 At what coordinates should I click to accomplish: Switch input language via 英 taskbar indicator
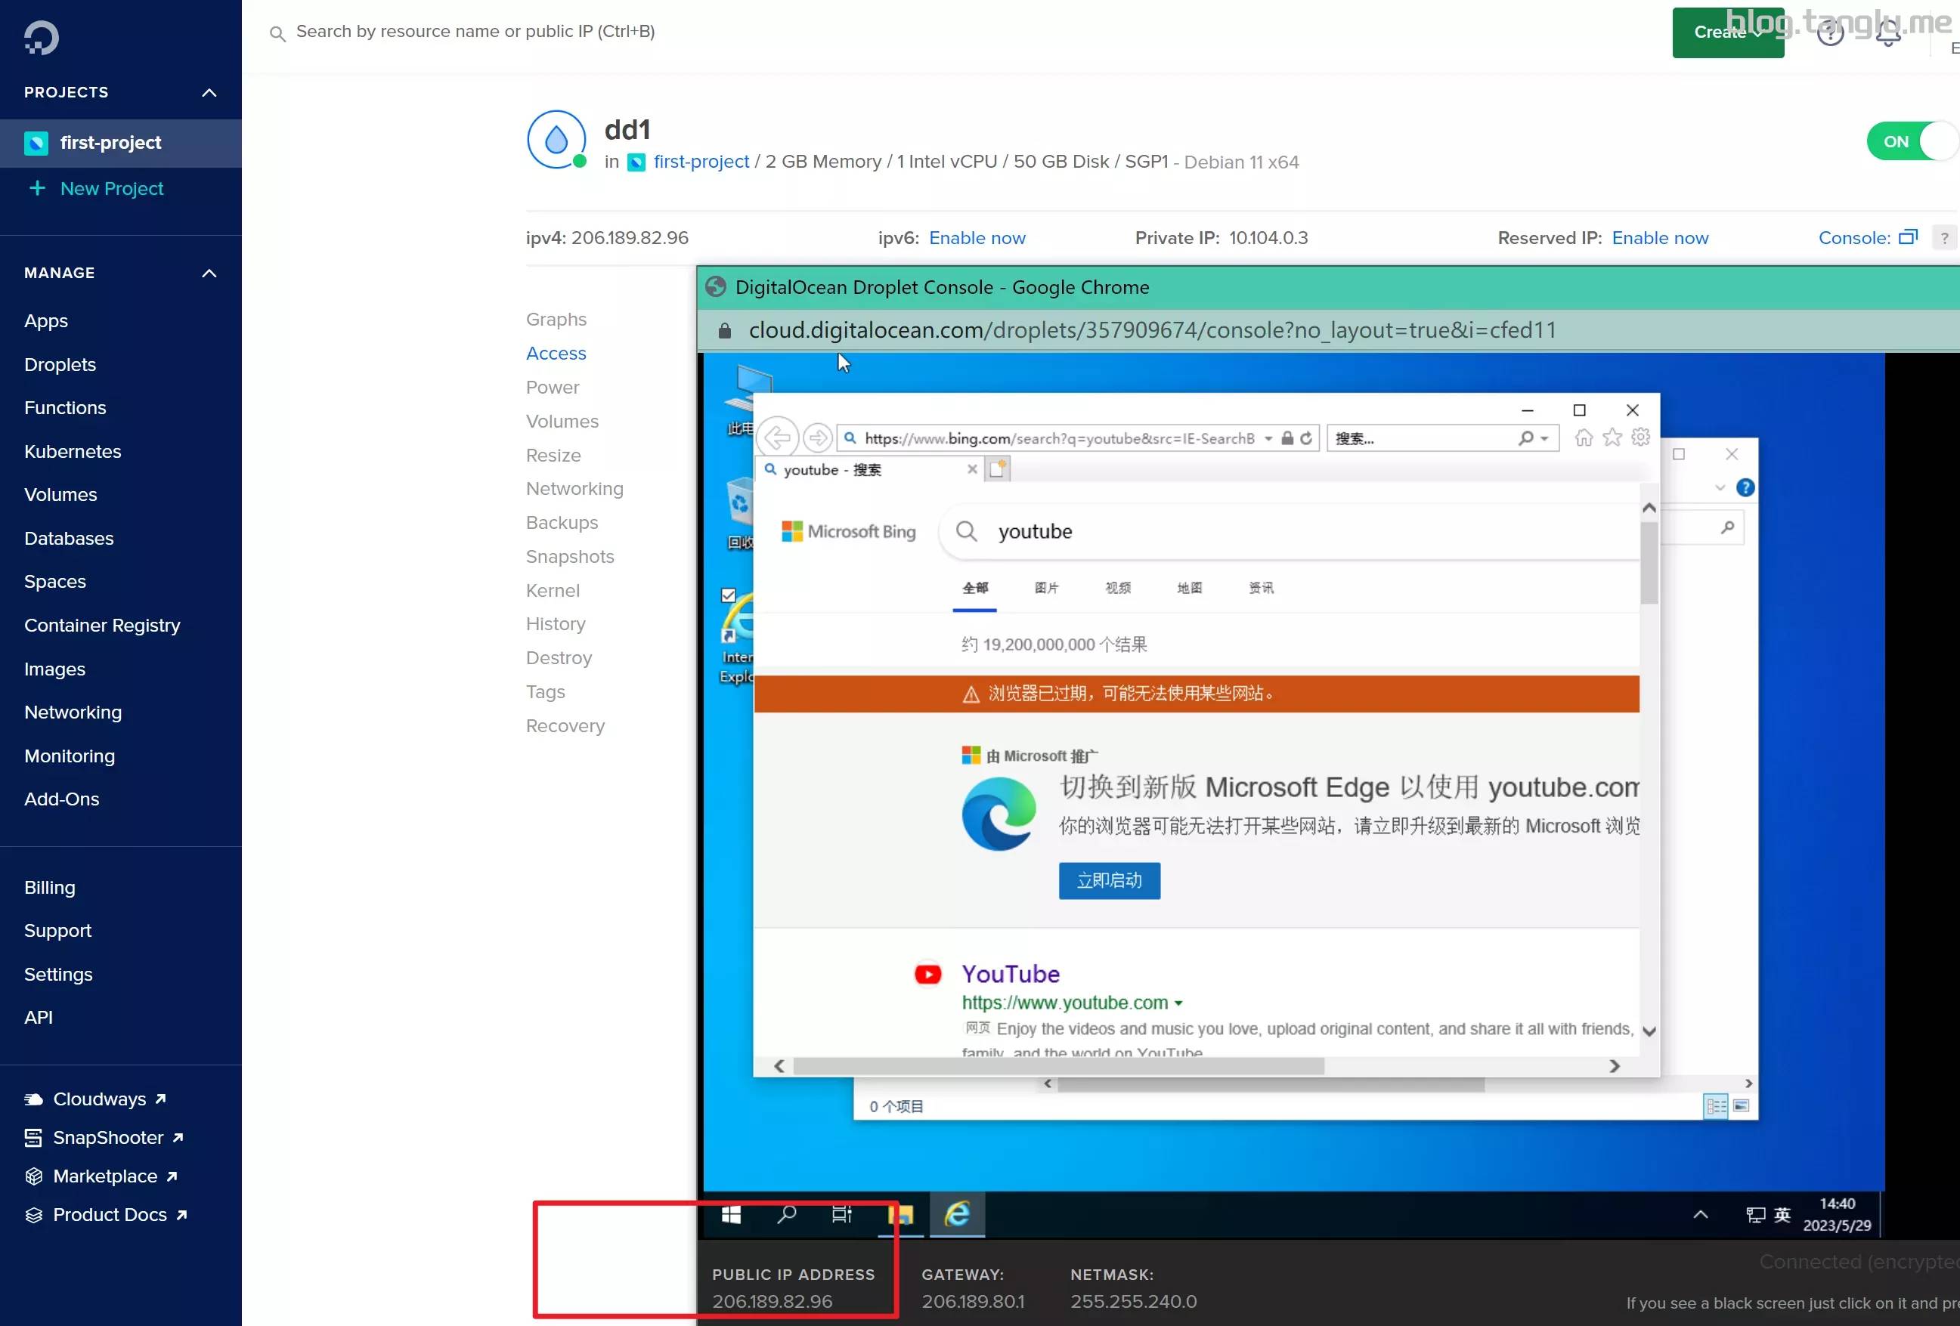[x=1782, y=1215]
